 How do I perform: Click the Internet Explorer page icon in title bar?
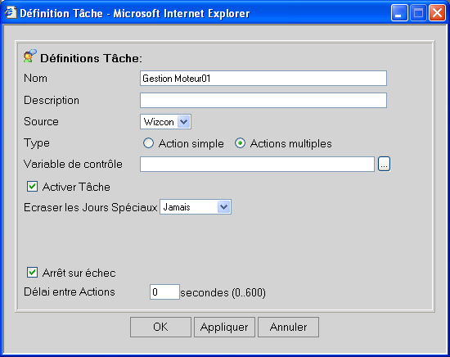click(11, 12)
